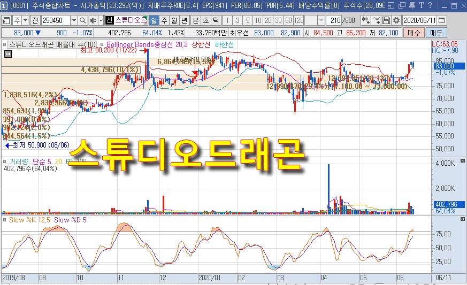
Task: Select the 1 interval button
Action: pos(227,20)
